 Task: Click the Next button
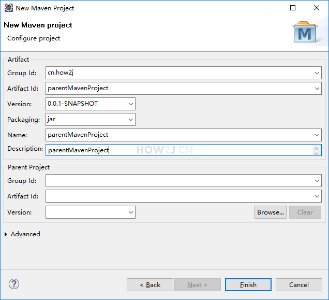(198, 284)
